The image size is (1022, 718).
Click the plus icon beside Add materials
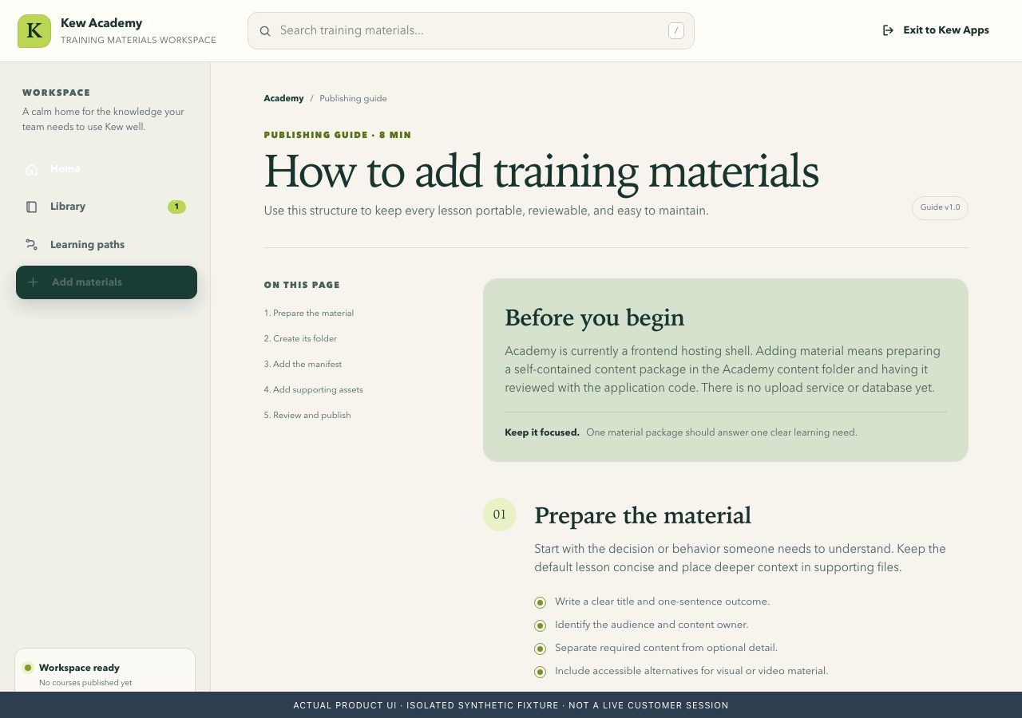(x=34, y=282)
